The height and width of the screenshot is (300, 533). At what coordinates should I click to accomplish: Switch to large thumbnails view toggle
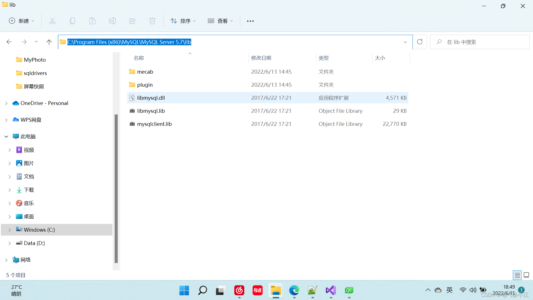pyautogui.click(x=526, y=275)
